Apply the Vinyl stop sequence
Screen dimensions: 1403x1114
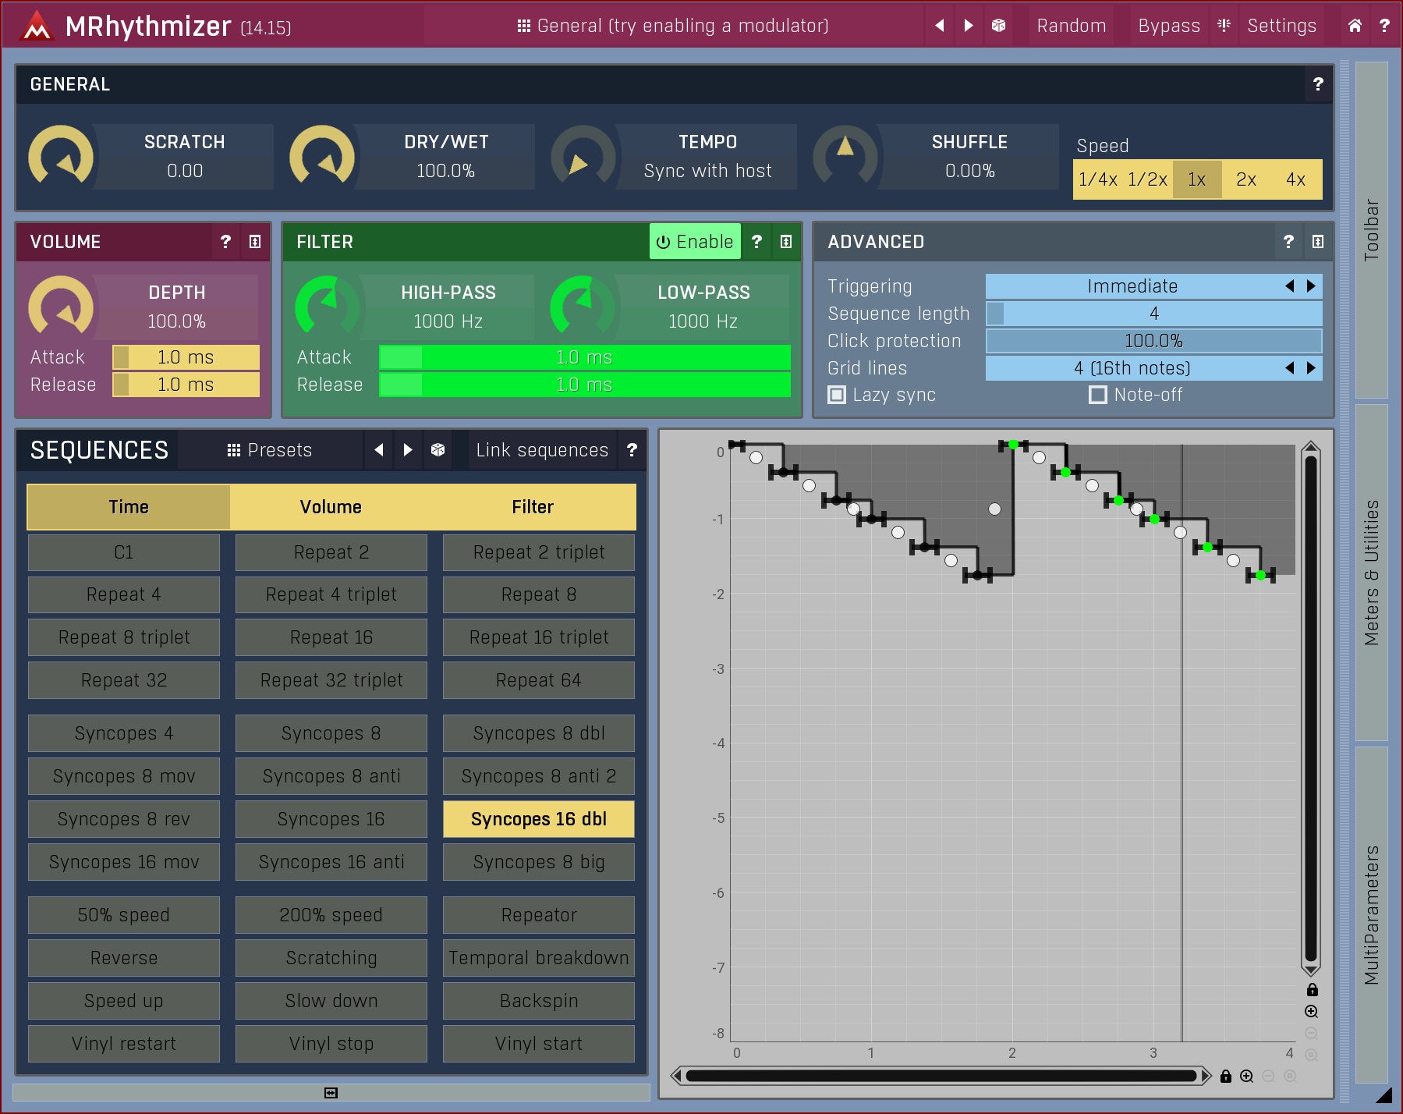point(331,1044)
